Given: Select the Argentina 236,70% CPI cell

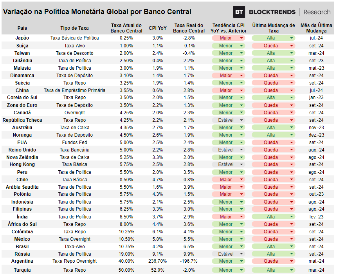Looking at the screenshot, I should (x=157, y=261).
